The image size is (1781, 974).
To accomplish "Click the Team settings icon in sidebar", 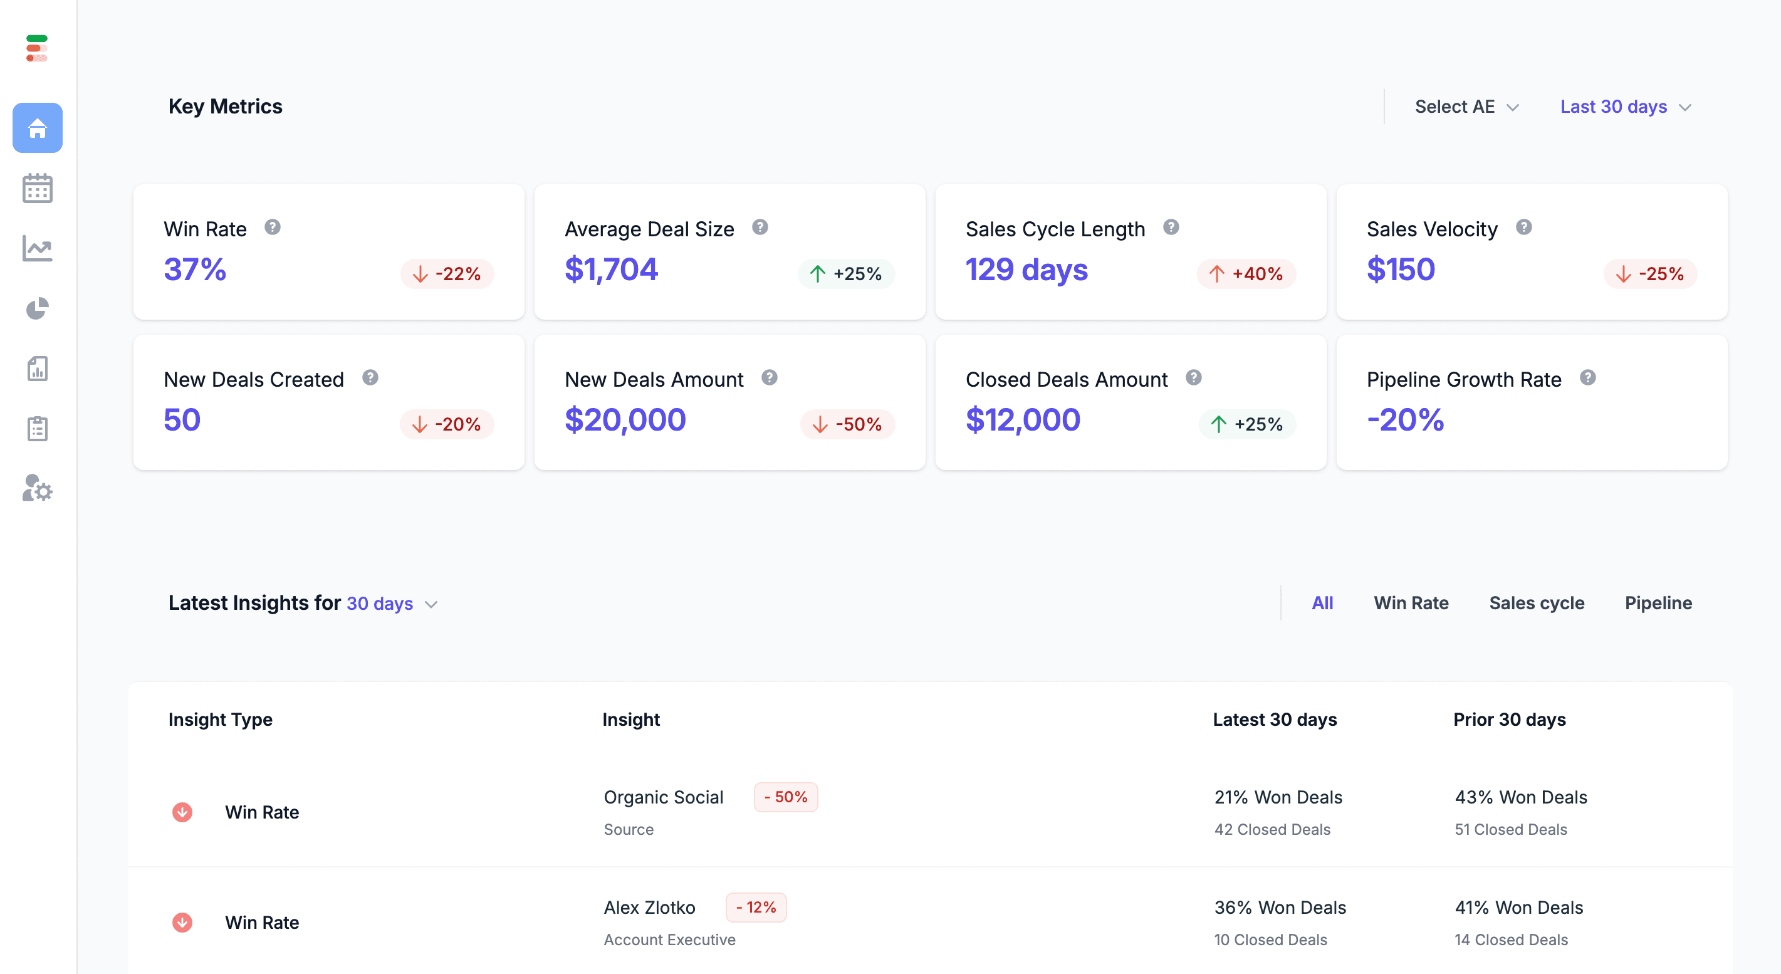I will [37, 488].
